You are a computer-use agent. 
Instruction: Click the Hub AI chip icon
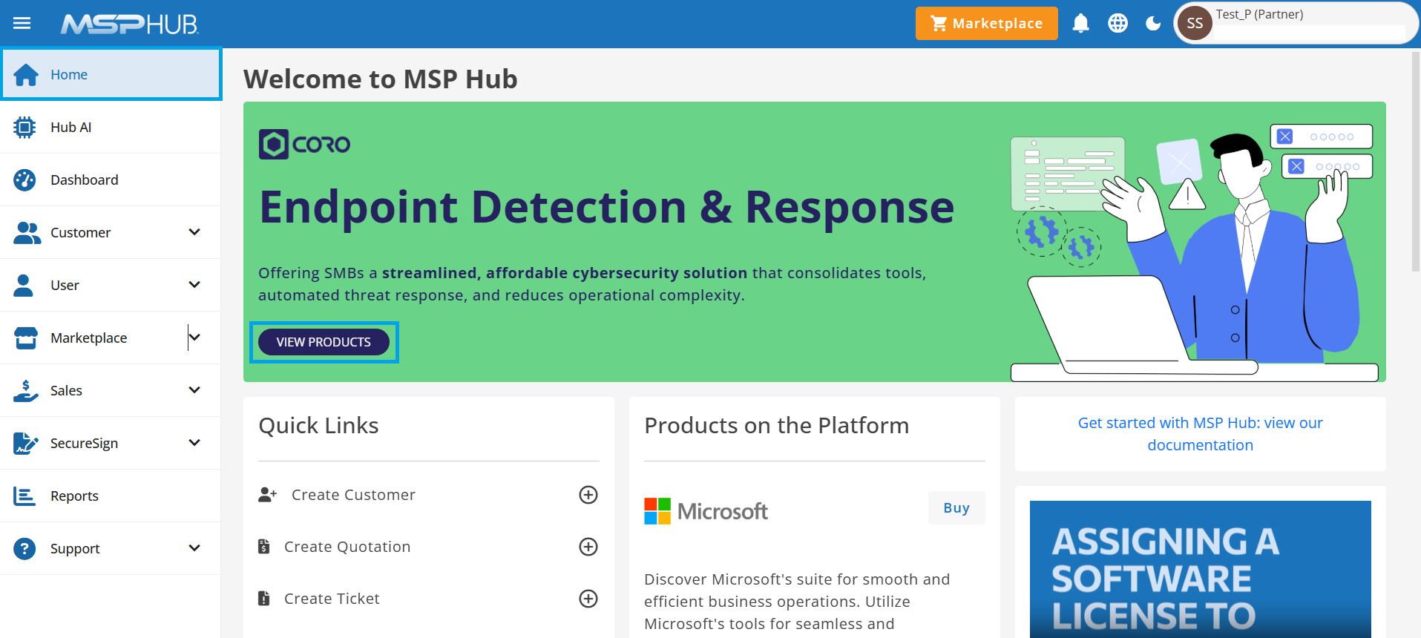click(24, 127)
